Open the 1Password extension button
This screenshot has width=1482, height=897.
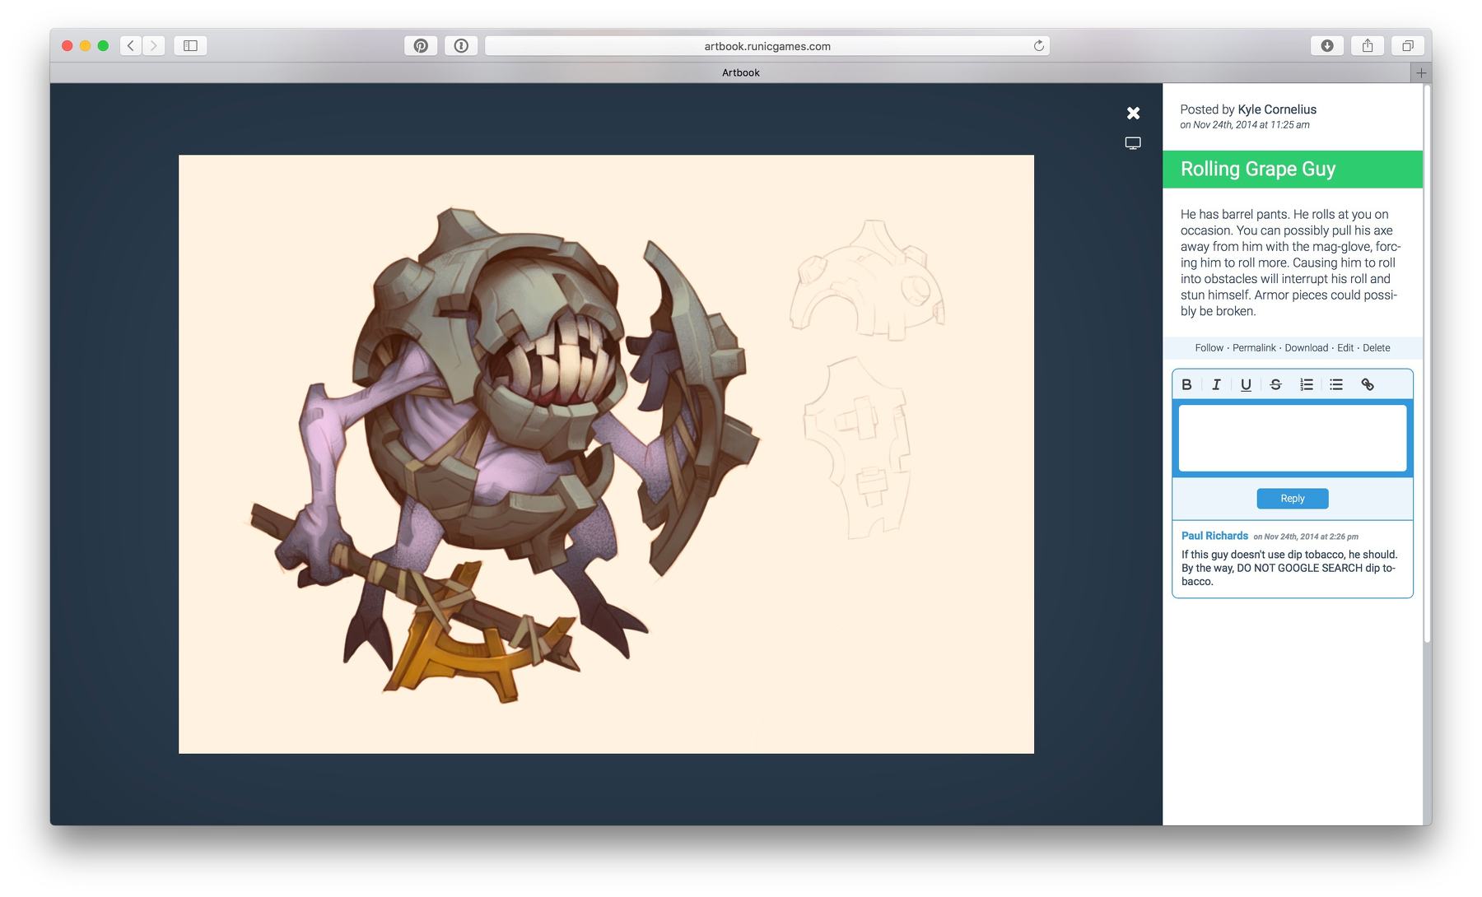click(x=461, y=46)
